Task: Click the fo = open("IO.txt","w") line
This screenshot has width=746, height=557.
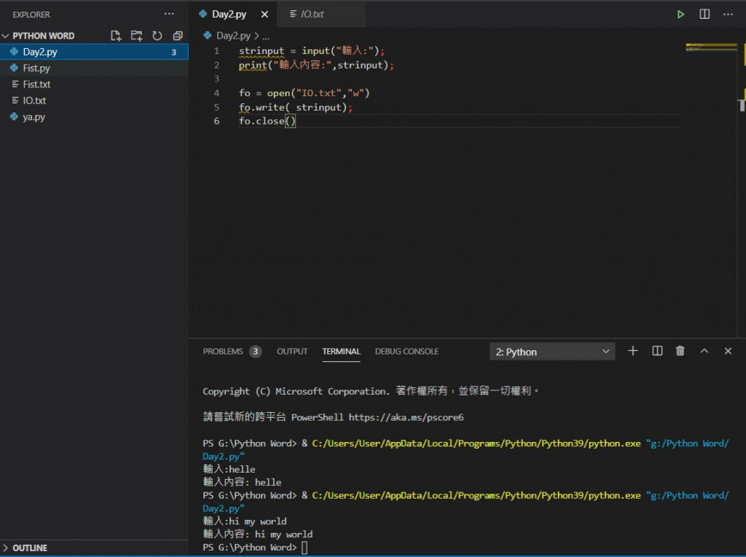Action: point(304,93)
